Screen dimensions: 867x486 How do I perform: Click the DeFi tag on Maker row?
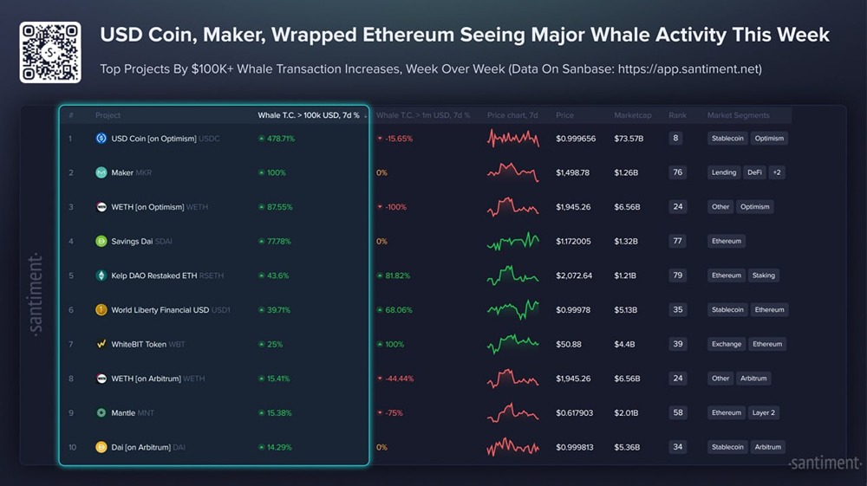tap(755, 172)
